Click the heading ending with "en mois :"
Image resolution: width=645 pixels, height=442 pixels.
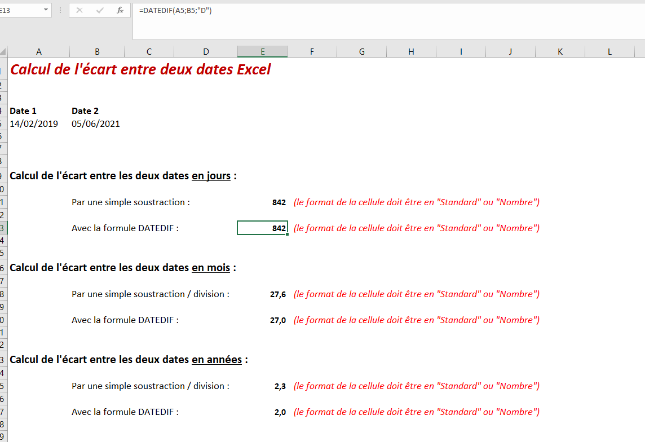click(122, 268)
